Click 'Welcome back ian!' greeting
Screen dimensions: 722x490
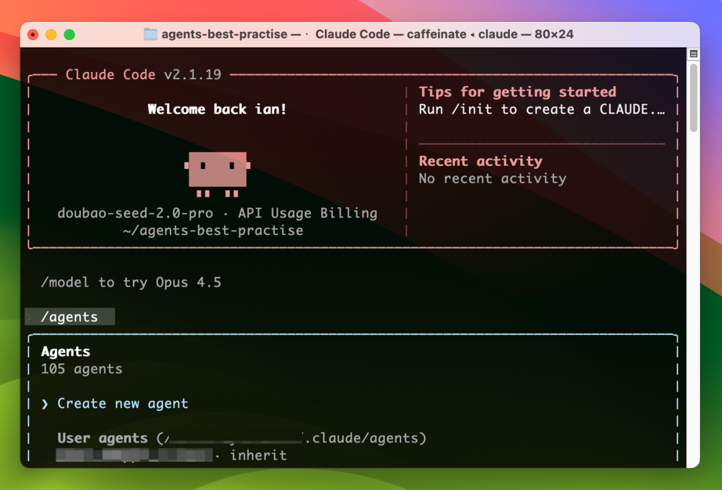217,109
